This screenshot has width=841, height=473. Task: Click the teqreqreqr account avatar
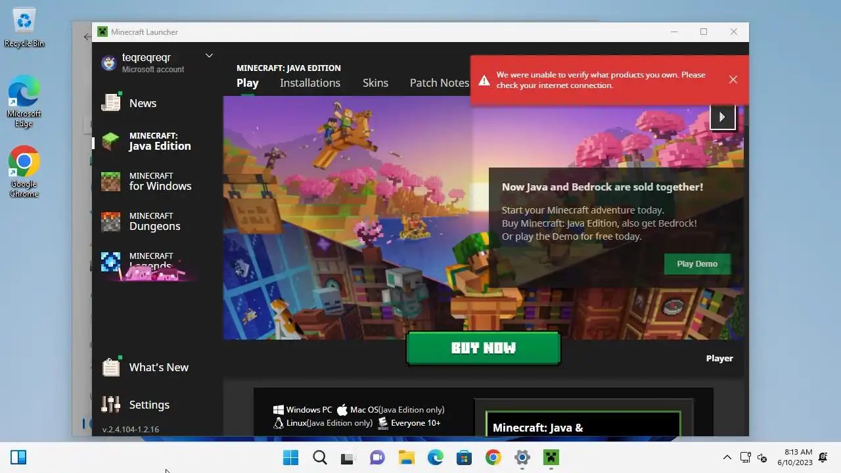click(108, 63)
